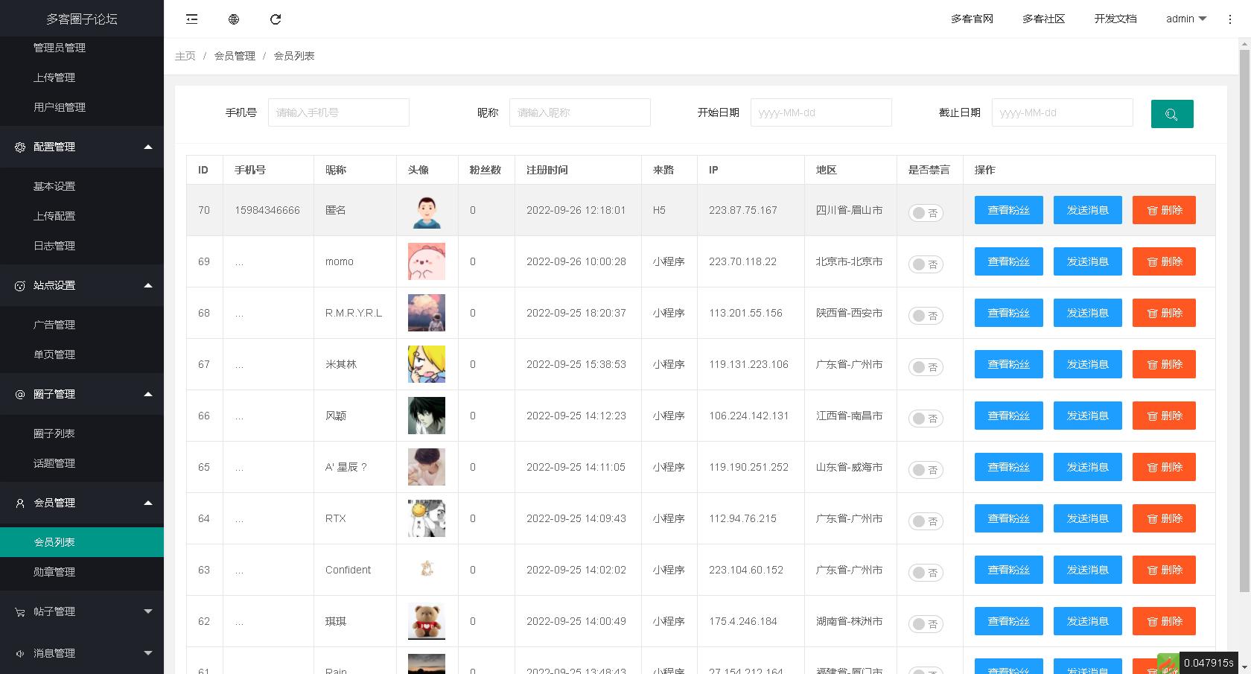Toggle 禁言 for user 匿名
Viewport: 1251px width, 674px height.
tap(926, 212)
